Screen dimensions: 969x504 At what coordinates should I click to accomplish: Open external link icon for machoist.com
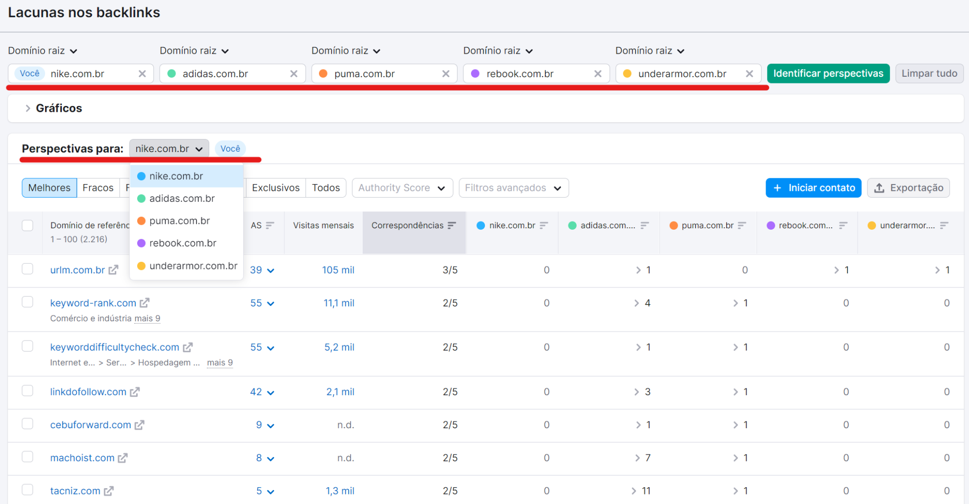tap(123, 458)
